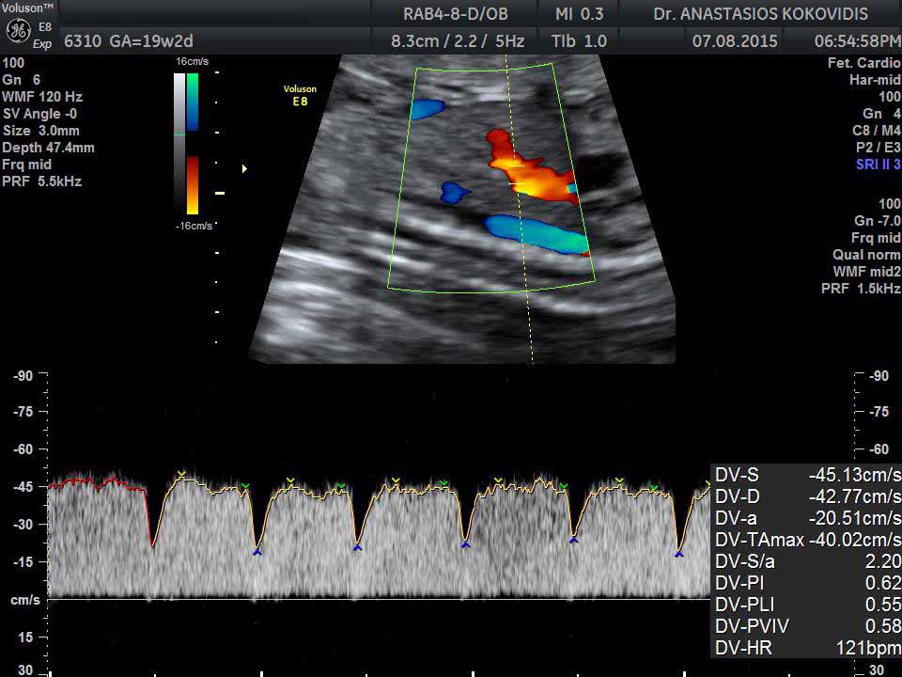902x677 pixels.
Task: Click the -16cm/s velocity scale label
Action: pos(194,226)
